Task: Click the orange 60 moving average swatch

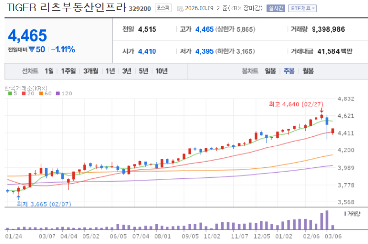Action: 41,94
